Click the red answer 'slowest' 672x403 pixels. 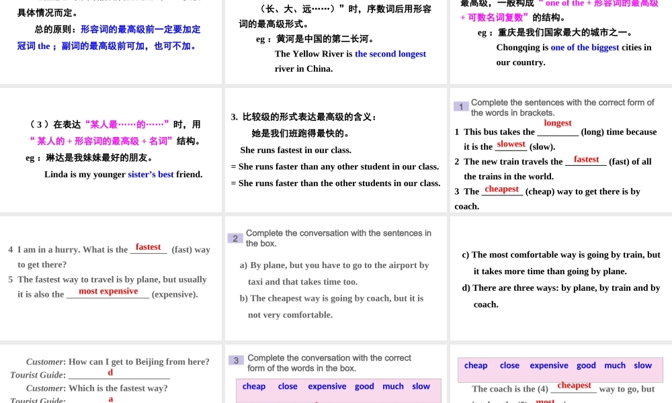511,144
